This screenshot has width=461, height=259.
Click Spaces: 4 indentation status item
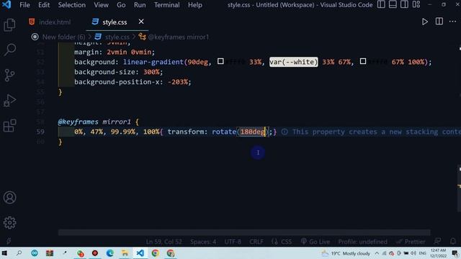[x=203, y=242]
